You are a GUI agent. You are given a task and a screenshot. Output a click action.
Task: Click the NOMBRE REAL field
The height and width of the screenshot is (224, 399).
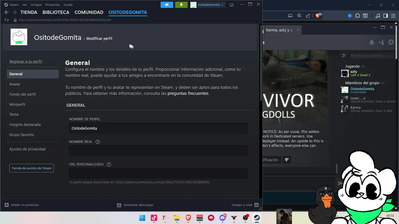(x=158, y=151)
